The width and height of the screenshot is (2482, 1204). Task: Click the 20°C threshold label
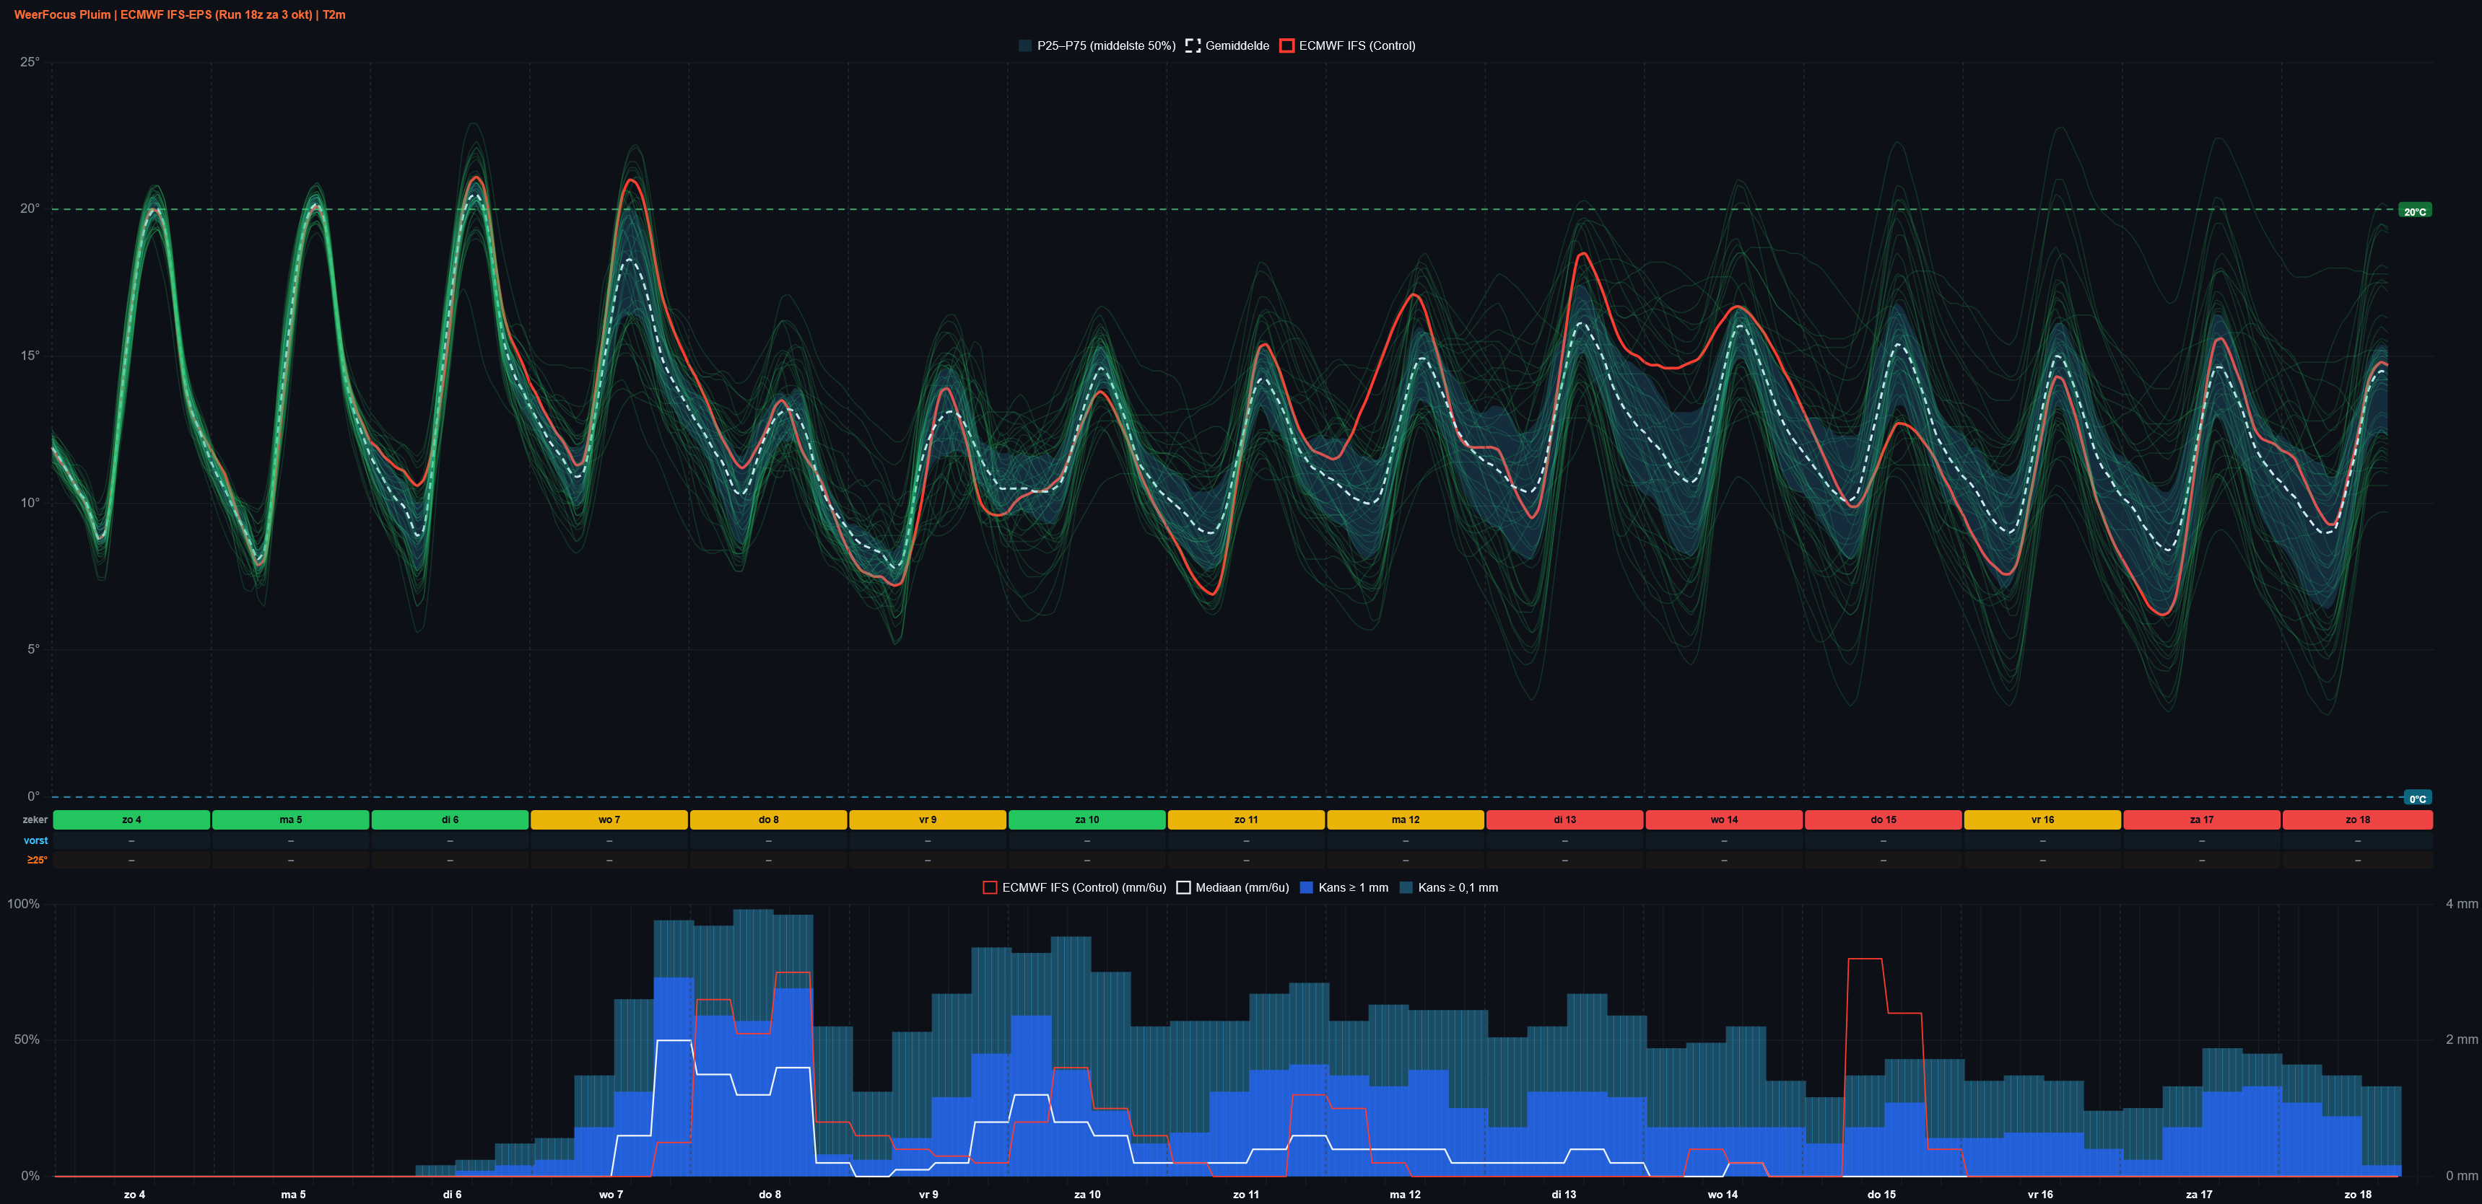(x=2415, y=211)
